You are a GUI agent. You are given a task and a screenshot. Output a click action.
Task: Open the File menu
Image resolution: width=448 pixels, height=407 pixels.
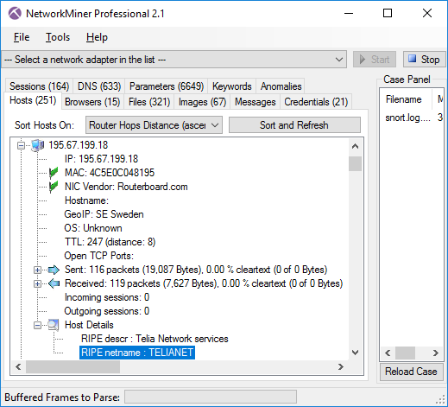(x=22, y=37)
